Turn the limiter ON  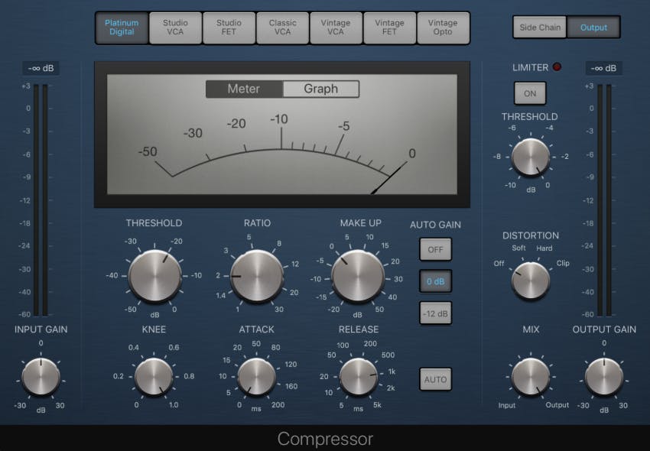coord(529,93)
